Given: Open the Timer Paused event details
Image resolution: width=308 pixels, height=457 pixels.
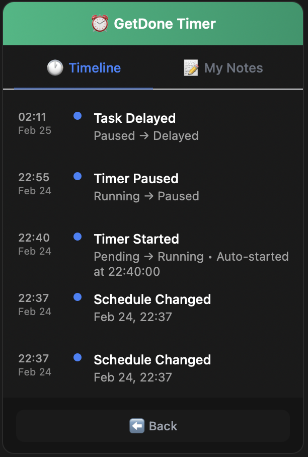Looking at the screenshot, I should point(136,179).
